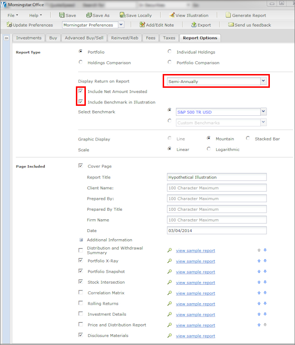Image resolution: width=295 pixels, height=345 pixels.
Task: Select the Logarithmic scale radio button
Action: coord(209,149)
